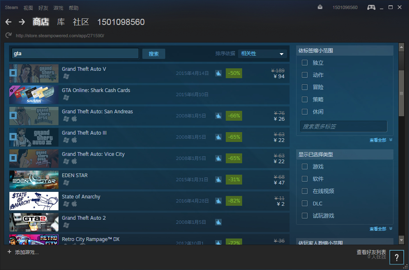409x270 pixels.
Task: Click Mac platform icon under State of Anarchy
Action: (x=74, y=204)
